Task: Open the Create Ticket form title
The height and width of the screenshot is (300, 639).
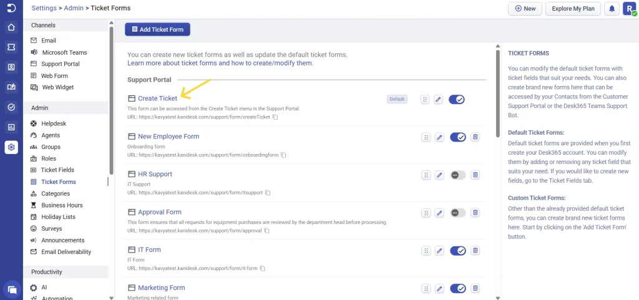Action: pos(158,99)
